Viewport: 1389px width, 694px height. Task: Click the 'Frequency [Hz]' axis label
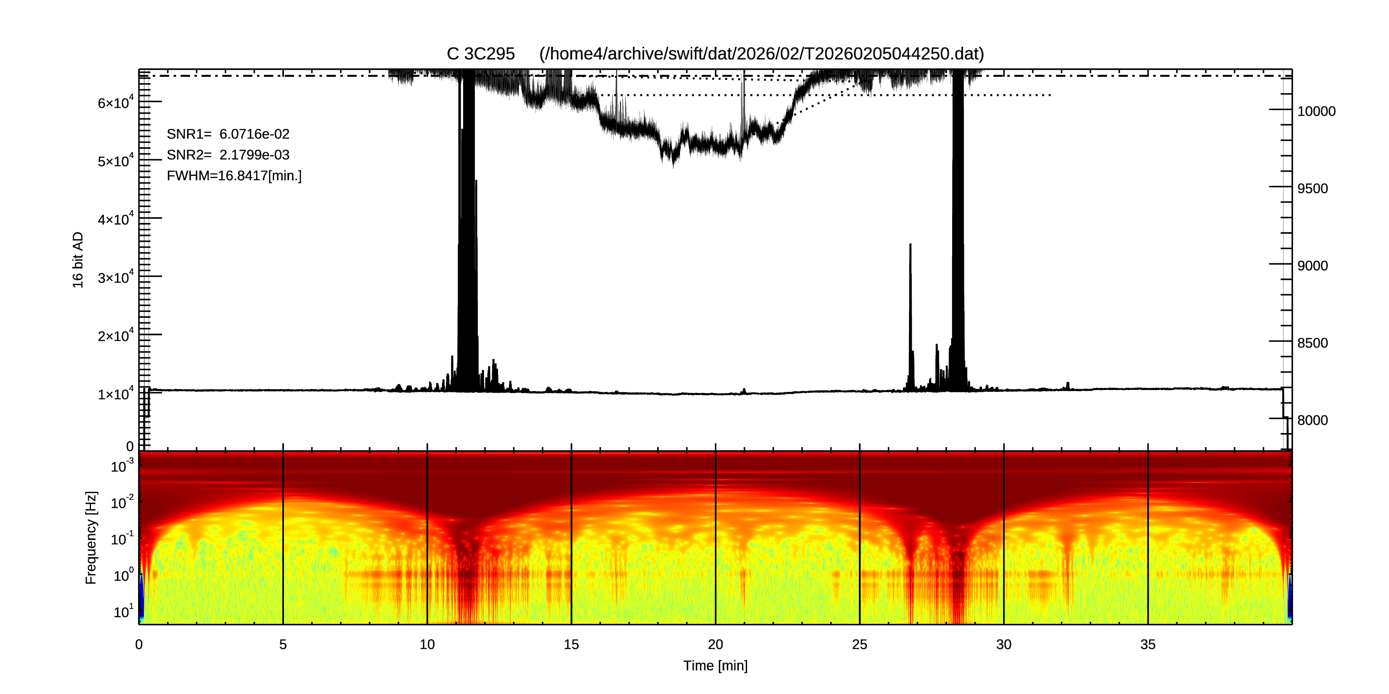coord(91,537)
